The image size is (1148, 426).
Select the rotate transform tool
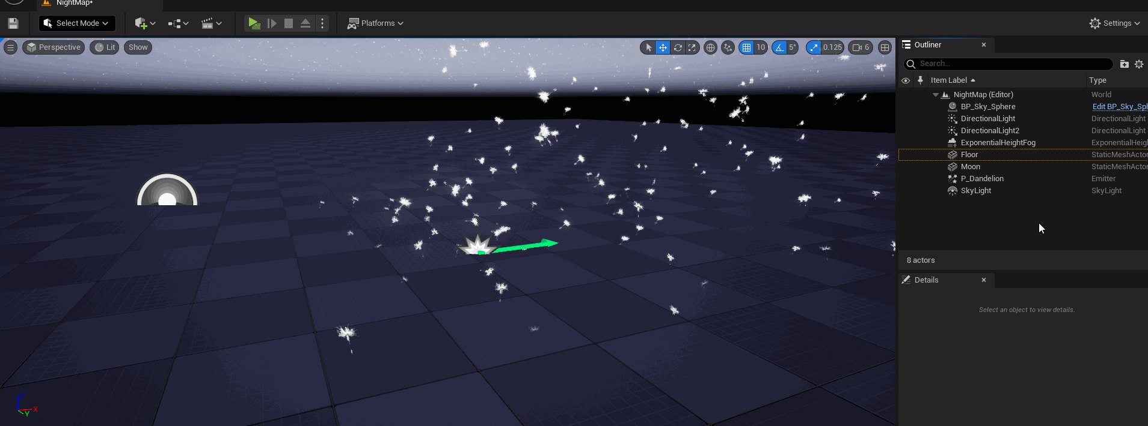[678, 47]
